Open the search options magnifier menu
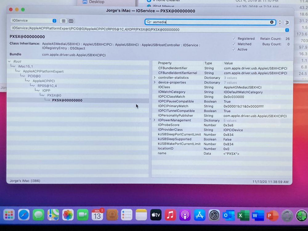The height and width of the screenshot is (231, 308). (x=149, y=22)
